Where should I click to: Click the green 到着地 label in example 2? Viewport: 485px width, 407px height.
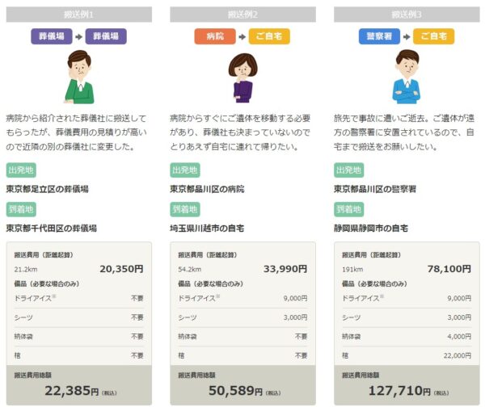184,209
